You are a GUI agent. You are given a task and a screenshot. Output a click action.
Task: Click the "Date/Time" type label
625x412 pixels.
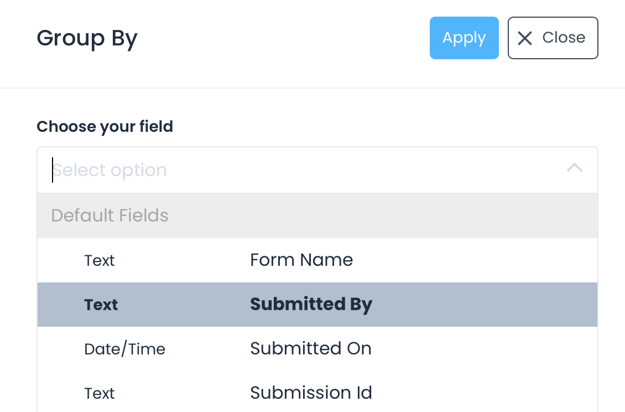pos(124,349)
